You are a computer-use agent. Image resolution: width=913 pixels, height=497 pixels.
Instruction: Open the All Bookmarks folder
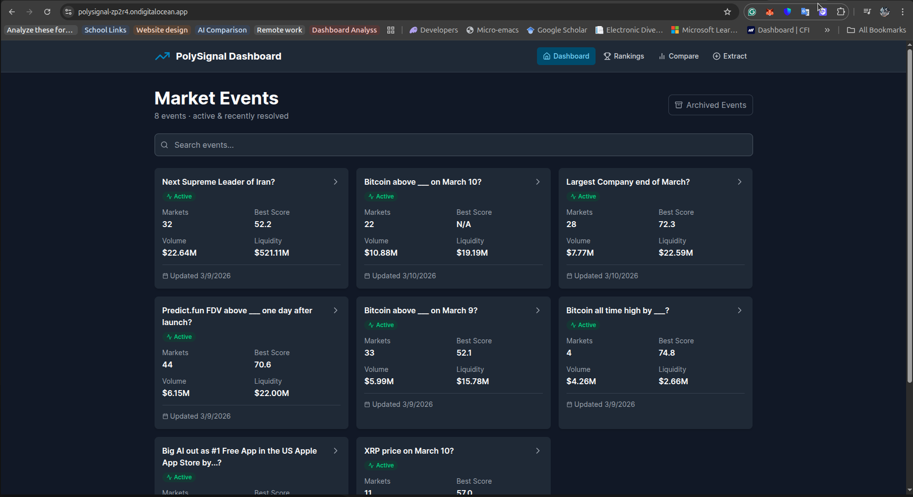[876, 30]
